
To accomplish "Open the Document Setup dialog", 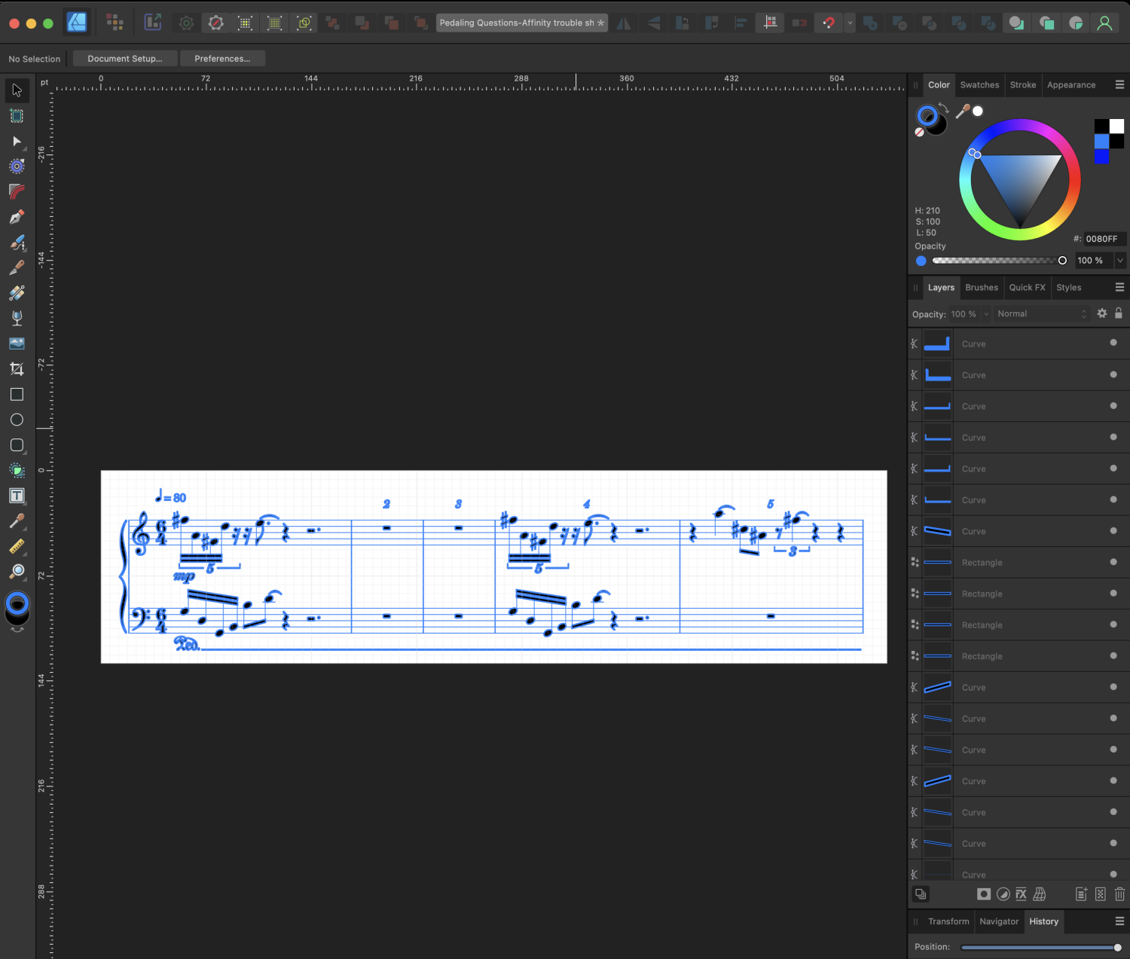I will click(x=124, y=58).
